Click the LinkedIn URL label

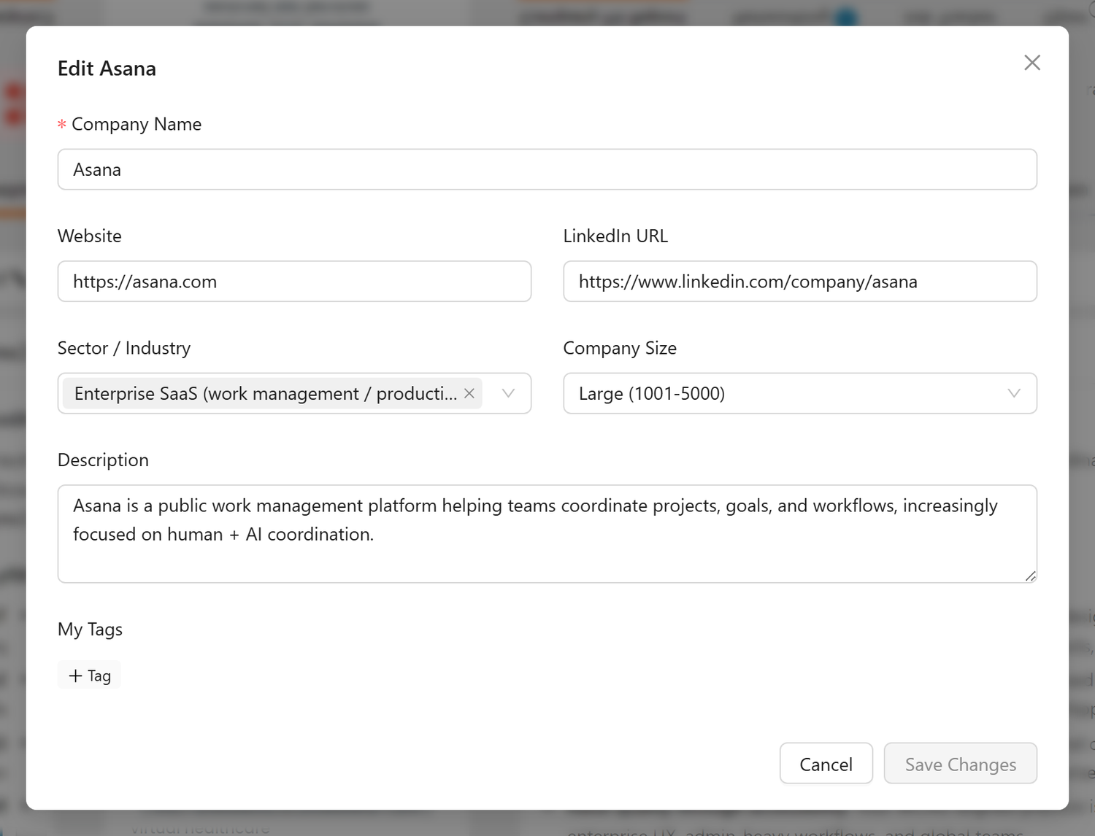(615, 236)
